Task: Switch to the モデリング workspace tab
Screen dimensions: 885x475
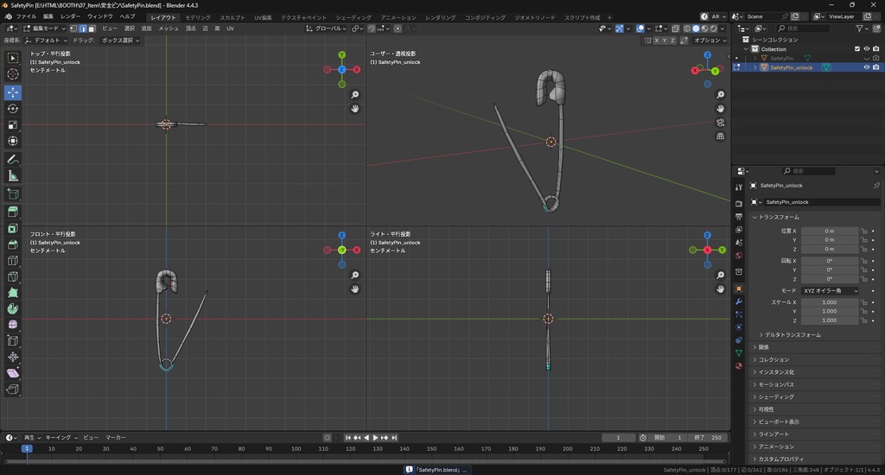Action: [x=198, y=17]
